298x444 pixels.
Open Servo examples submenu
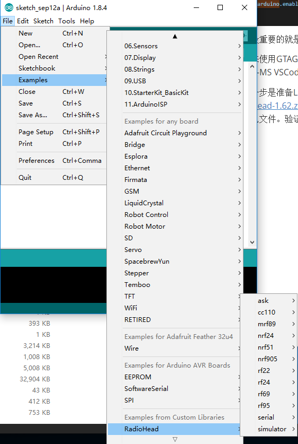(175, 249)
